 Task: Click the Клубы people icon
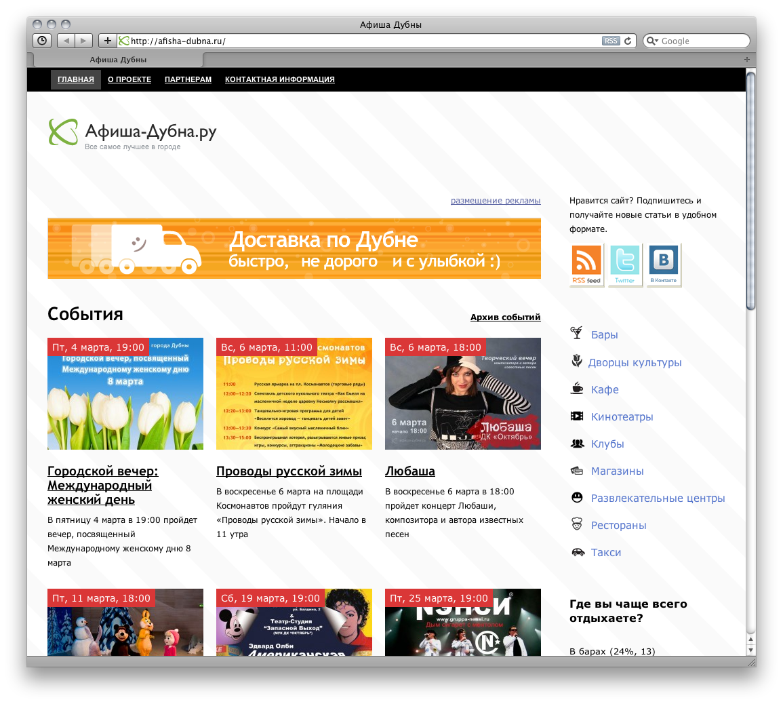click(578, 443)
